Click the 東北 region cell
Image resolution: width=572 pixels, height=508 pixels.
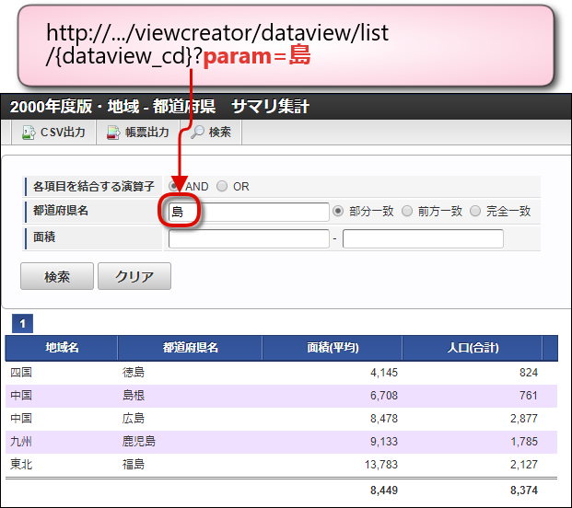pyautogui.click(x=21, y=464)
